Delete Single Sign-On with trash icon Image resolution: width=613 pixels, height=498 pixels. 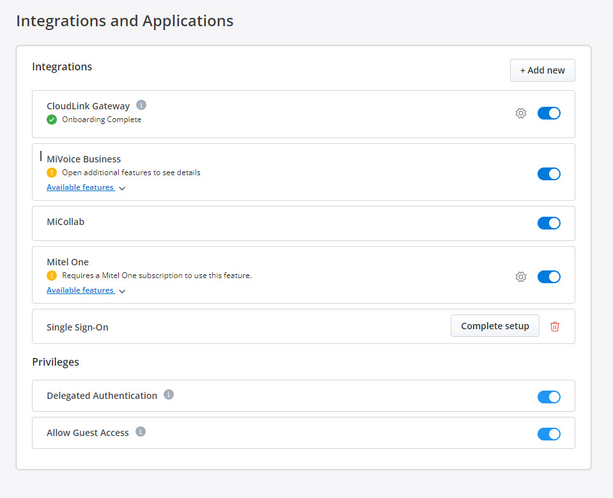point(554,327)
